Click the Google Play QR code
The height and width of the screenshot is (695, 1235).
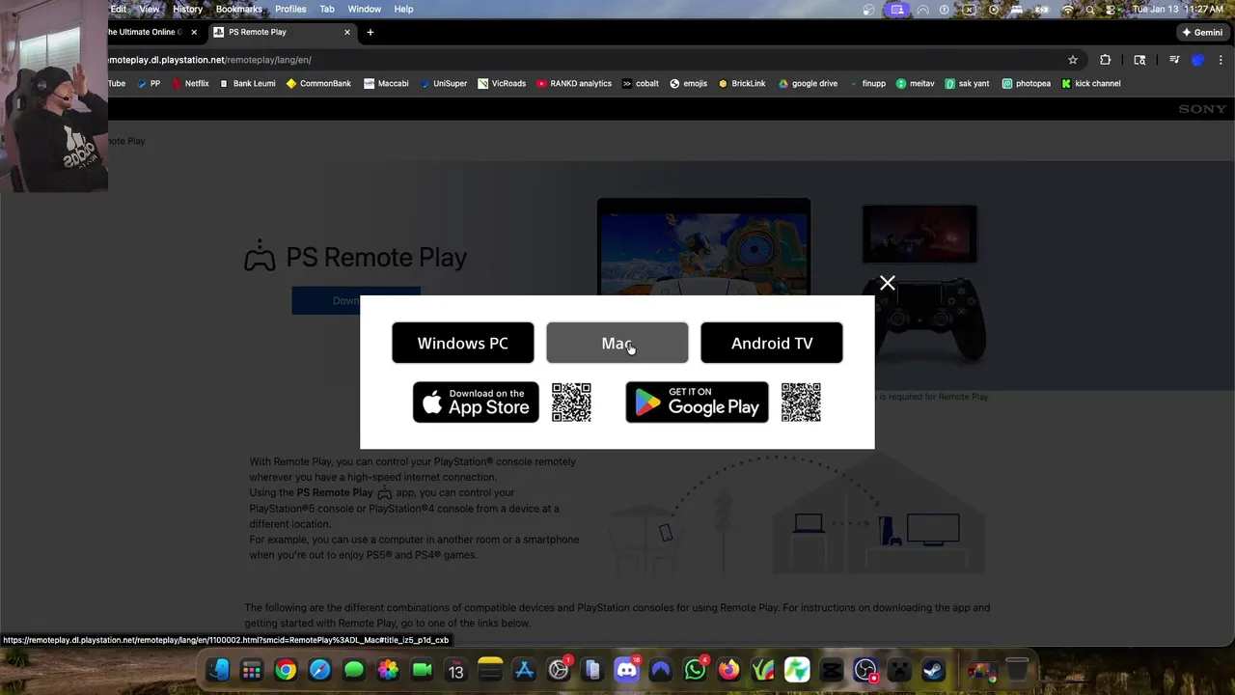[801, 403]
